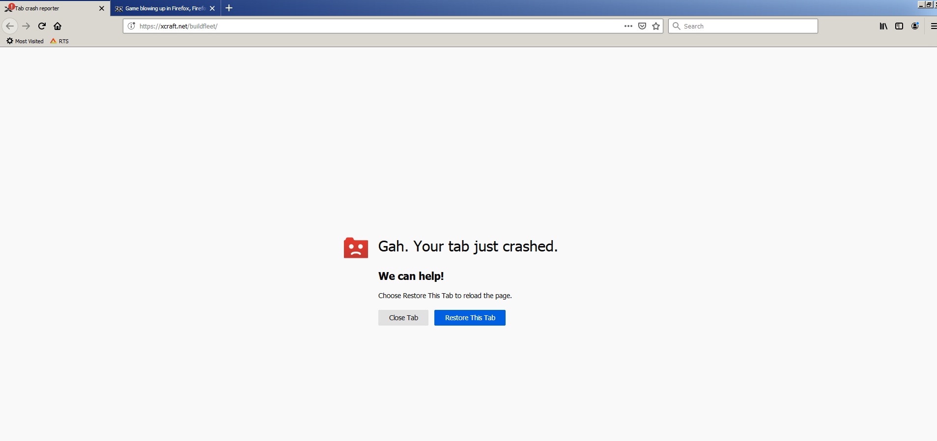Show site information for xcraft.net
This screenshot has width=937, height=441.
pos(132,26)
